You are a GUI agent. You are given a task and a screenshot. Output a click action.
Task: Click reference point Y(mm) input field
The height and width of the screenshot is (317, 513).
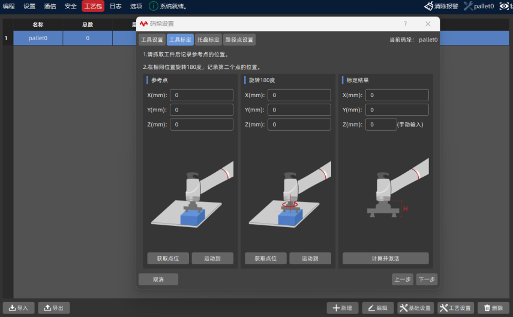[x=202, y=110]
